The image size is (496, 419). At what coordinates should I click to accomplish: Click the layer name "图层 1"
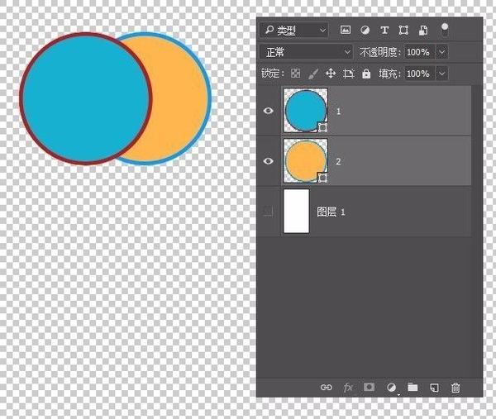331,212
